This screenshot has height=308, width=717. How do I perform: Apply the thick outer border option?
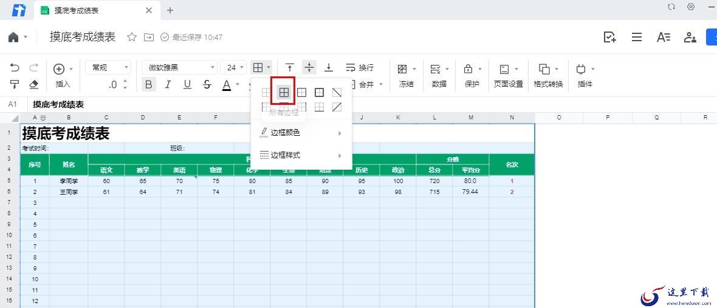[x=319, y=93]
